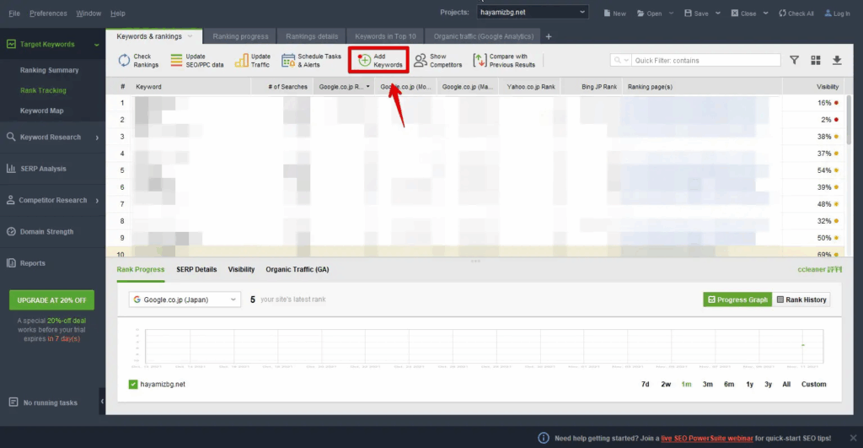Download data with the export icon

pyautogui.click(x=837, y=61)
